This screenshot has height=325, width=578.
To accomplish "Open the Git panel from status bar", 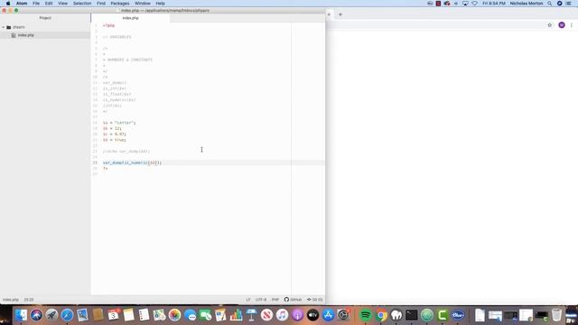I will [315, 300].
